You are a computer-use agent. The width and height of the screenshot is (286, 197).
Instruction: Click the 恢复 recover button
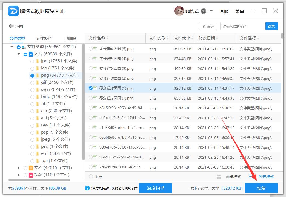[261, 188]
